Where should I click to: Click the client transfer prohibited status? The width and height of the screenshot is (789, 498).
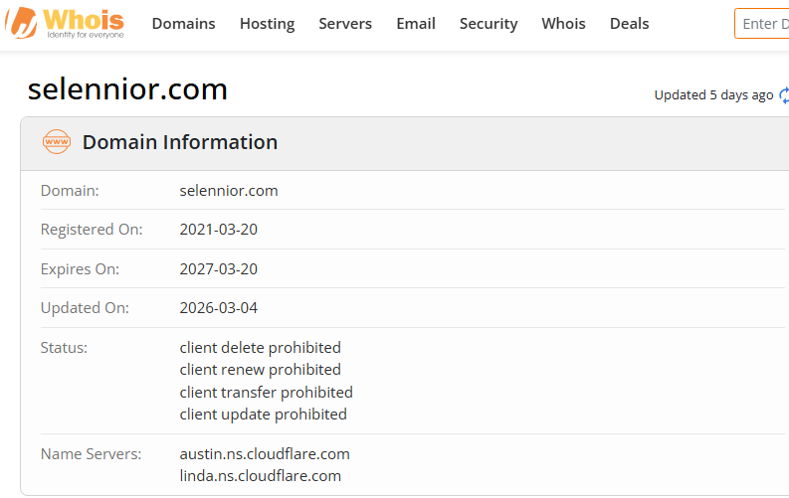(x=266, y=392)
